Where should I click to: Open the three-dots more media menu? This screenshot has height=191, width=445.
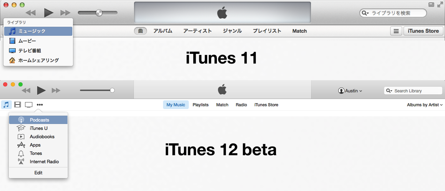pyautogui.click(x=40, y=105)
